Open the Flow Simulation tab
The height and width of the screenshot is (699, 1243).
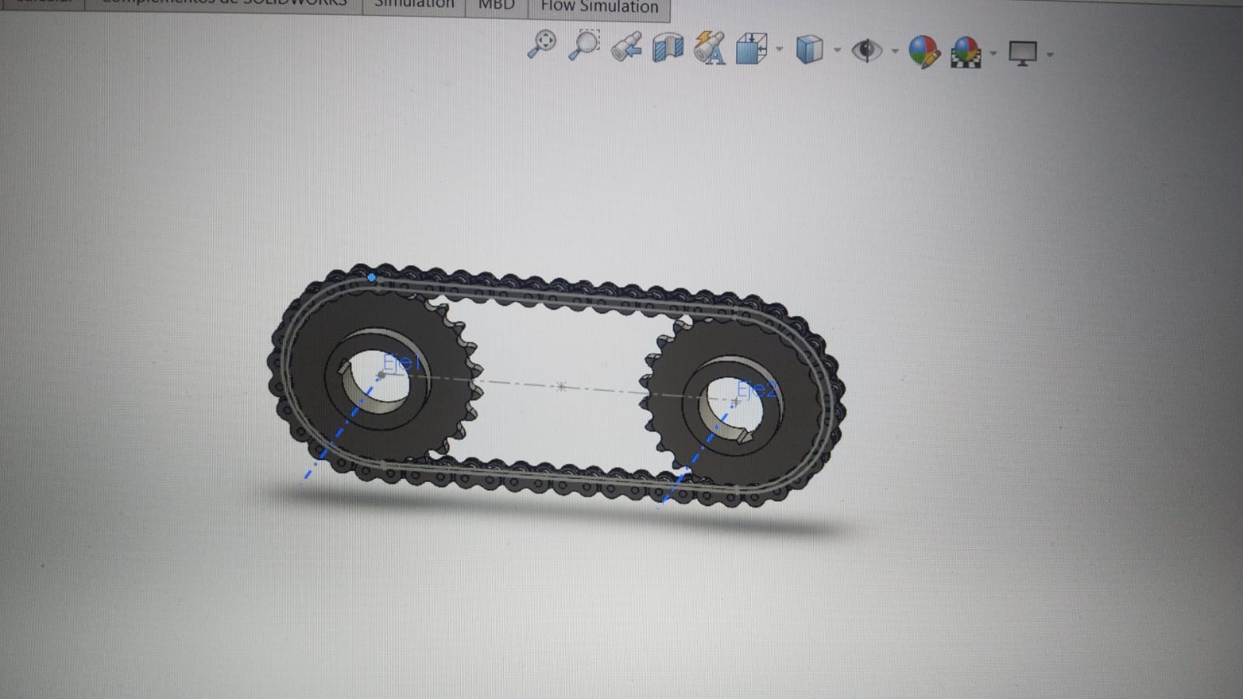(x=599, y=7)
